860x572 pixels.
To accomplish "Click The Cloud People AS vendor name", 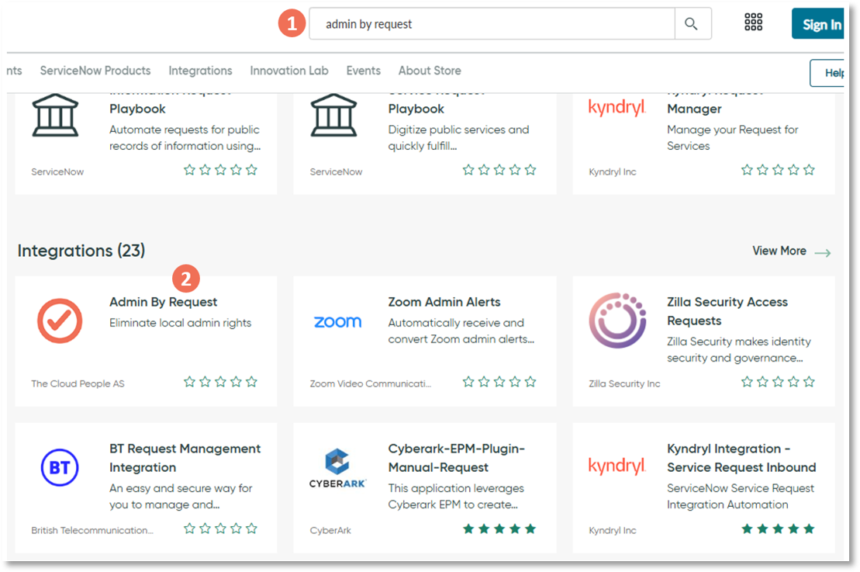I will (78, 383).
